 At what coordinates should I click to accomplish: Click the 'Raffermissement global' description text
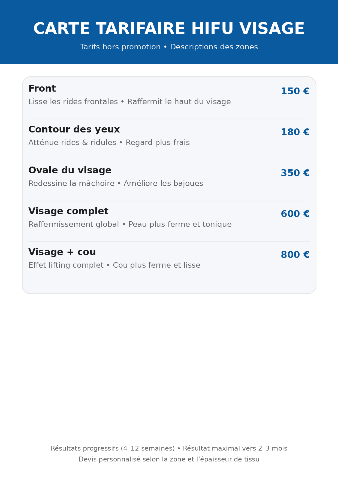point(130,224)
